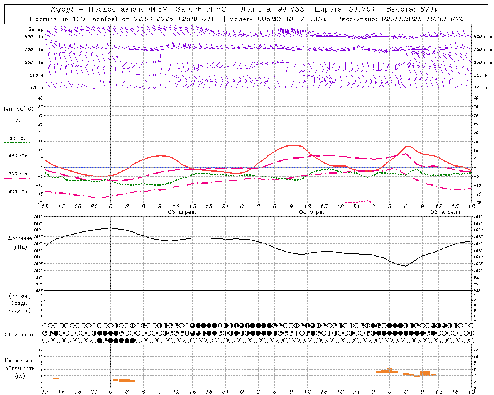Click 'Прогноз на 120 часа(ов)' forecast start text
494x395 pixels.
[x=74, y=19]
